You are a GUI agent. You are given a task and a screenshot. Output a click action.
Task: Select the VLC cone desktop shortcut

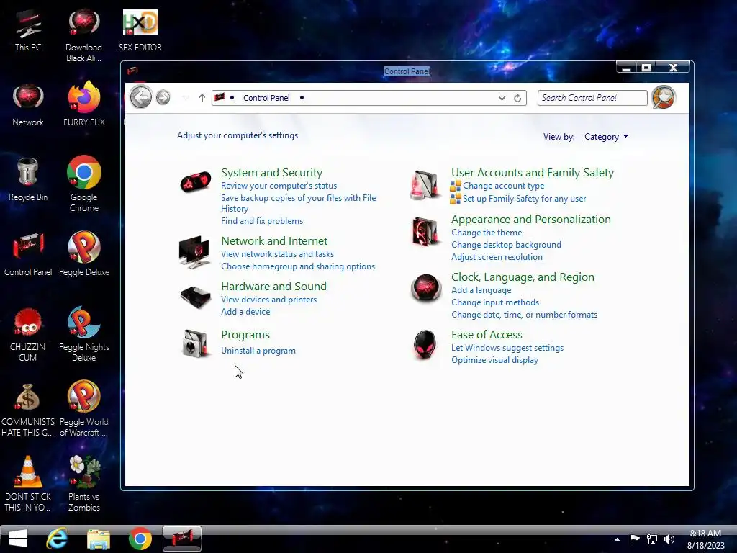click(x=28, y=483)
